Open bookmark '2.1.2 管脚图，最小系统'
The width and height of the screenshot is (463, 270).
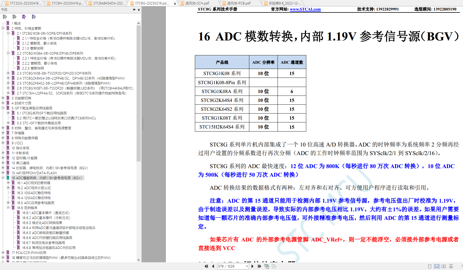click(39, 43)
